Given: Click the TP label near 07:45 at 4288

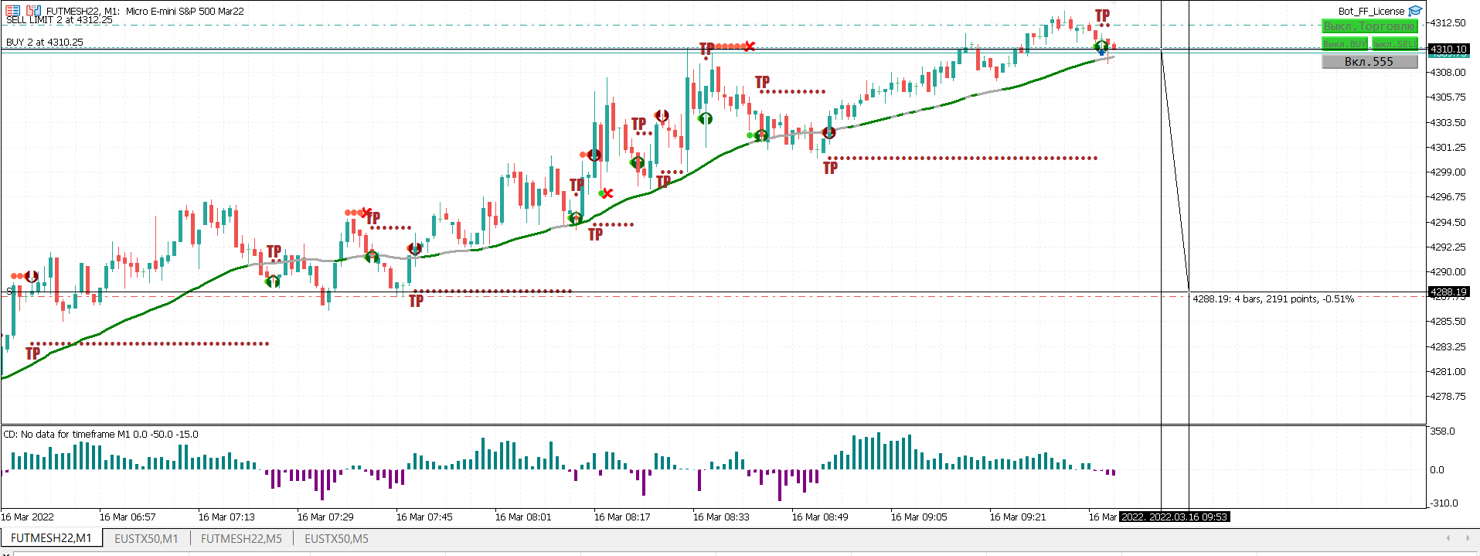Looking at the screenshot, I should pos(417,301).
